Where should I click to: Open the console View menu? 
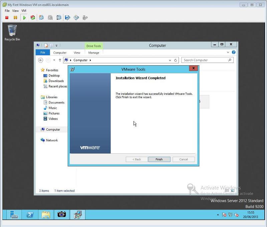click(x=15, y=11)
